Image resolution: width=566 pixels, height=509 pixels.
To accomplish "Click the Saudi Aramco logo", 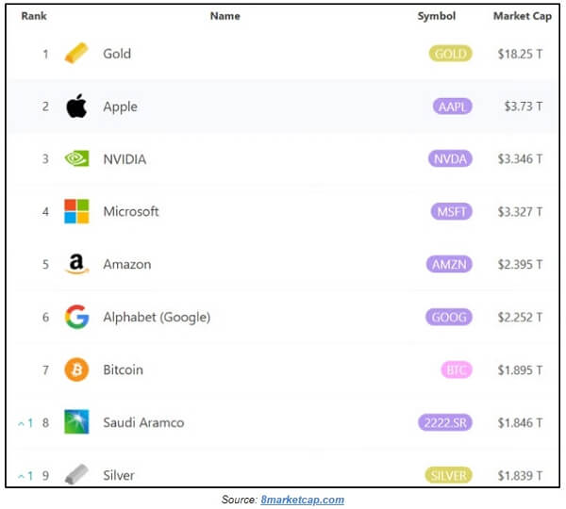I will click(x=76, y=421).
